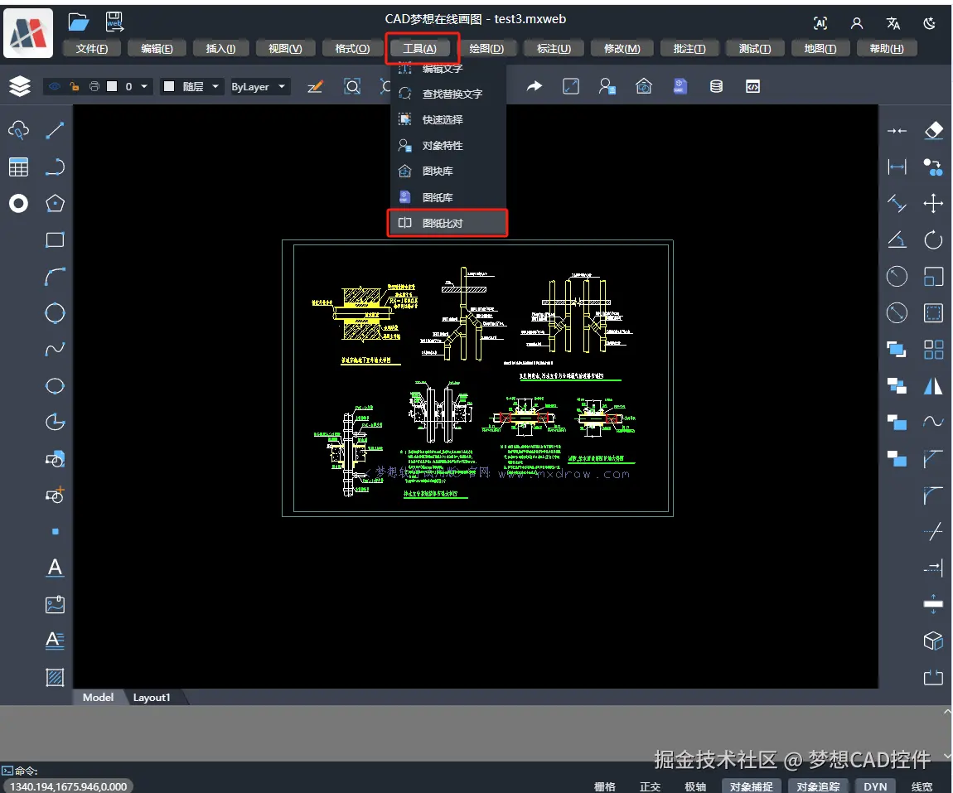Expand the layer 0 dropdown

pos(144,86)
